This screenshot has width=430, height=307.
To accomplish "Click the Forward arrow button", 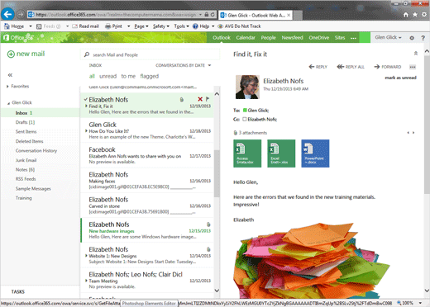I will (388, 67).
